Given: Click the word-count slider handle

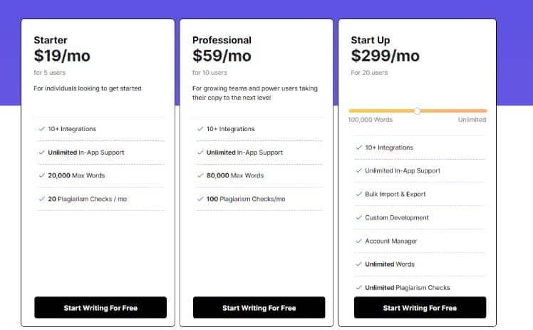Looking at the screenshot, I should coord(417,110).
